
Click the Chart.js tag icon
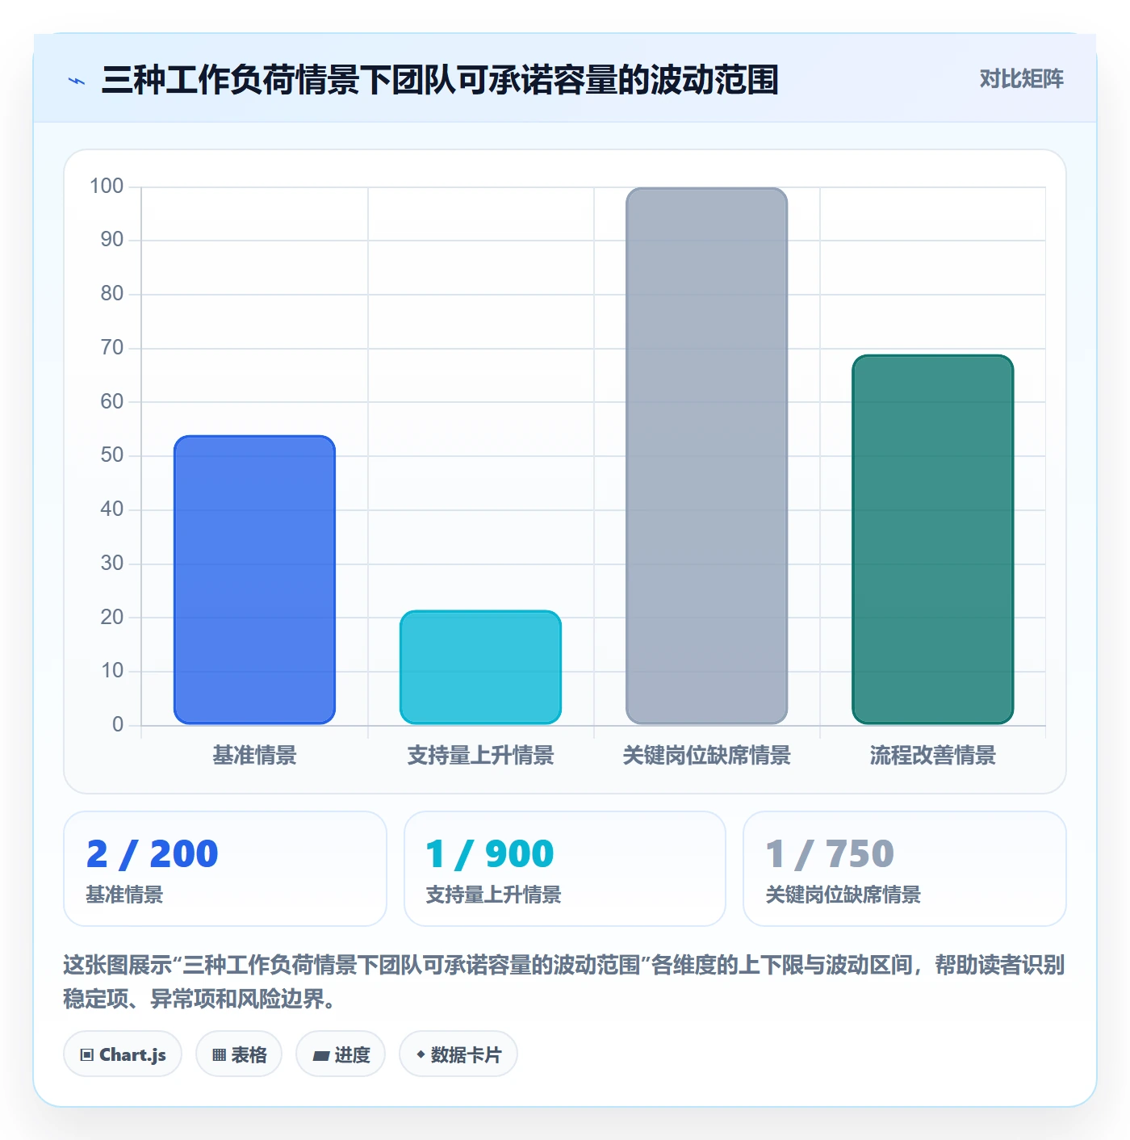[87, 1054]
